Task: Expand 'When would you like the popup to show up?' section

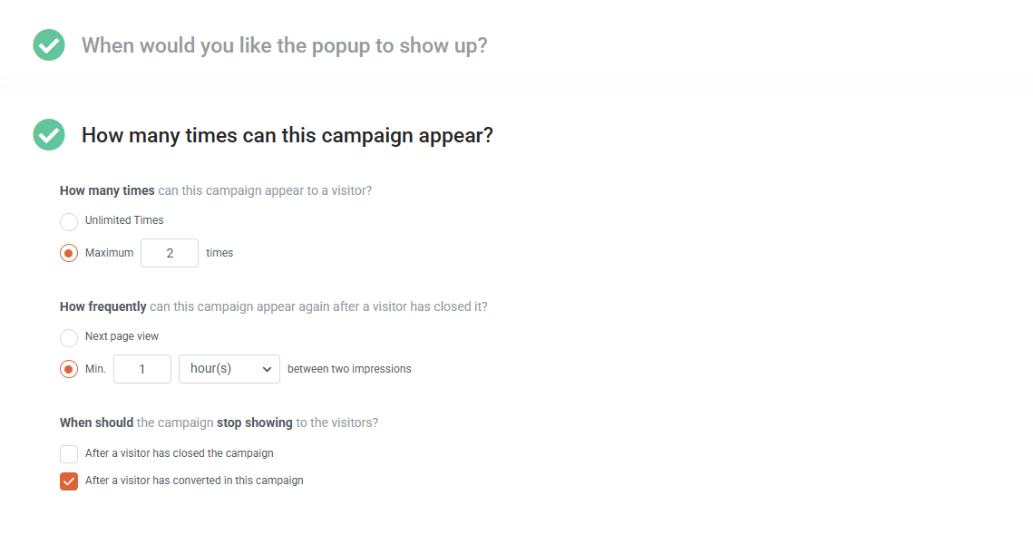Action: (x=284, y=45)
